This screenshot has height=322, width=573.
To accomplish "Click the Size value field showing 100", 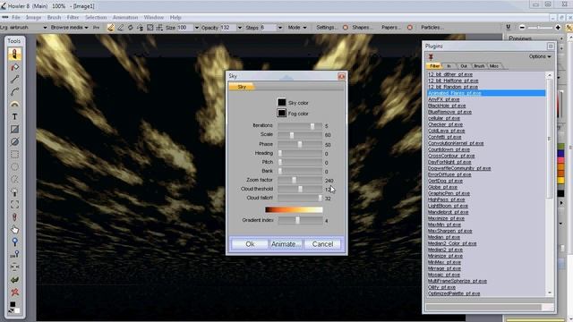I will tap(184, 28).
